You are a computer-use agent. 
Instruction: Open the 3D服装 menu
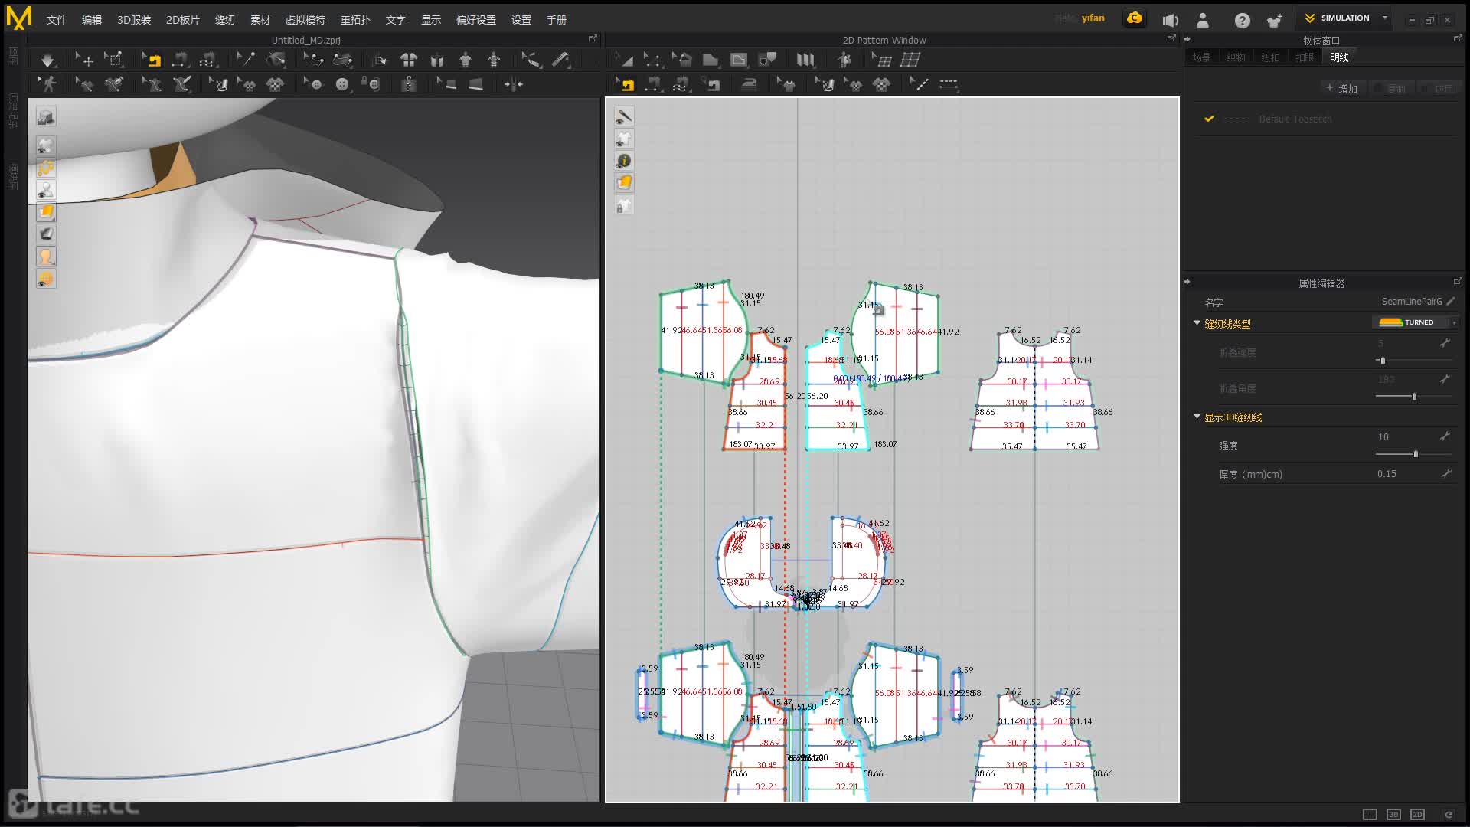coord(134,20)
